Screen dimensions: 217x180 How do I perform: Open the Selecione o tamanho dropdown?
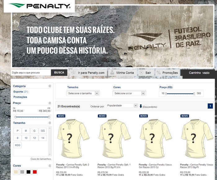[x=83, y=93]
